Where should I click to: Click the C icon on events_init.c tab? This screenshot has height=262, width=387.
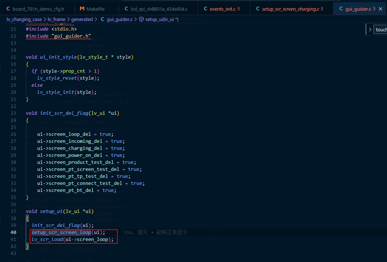coord(205,8)
